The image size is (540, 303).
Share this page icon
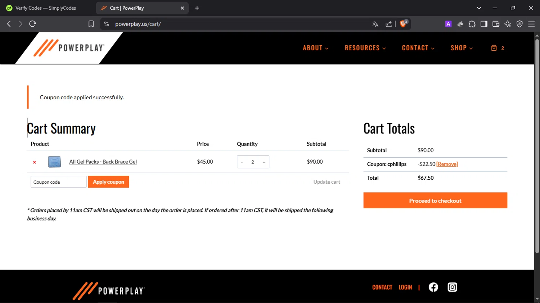(388, 24)
